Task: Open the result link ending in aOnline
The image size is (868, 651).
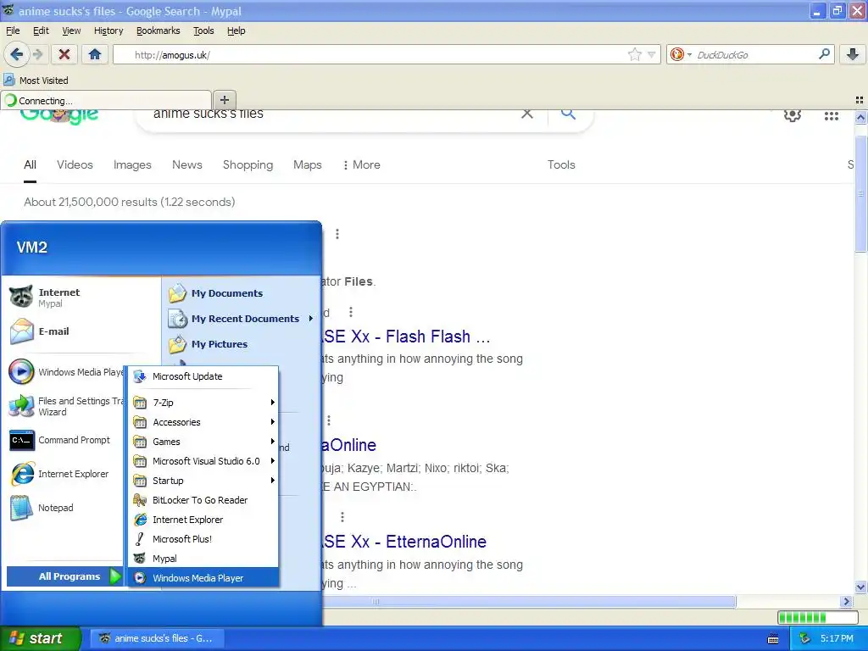Action: [x=349, y=444]
